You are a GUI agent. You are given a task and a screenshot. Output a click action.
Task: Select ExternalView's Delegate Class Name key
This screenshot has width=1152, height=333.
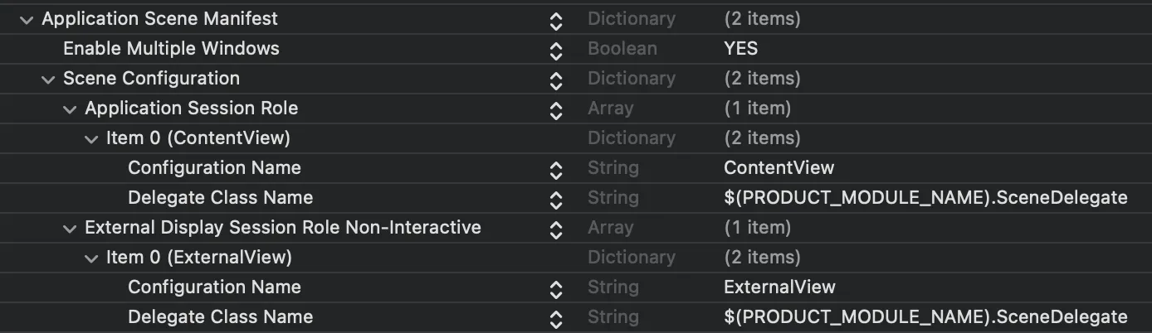pyautogui.click(x=220, y=317)
